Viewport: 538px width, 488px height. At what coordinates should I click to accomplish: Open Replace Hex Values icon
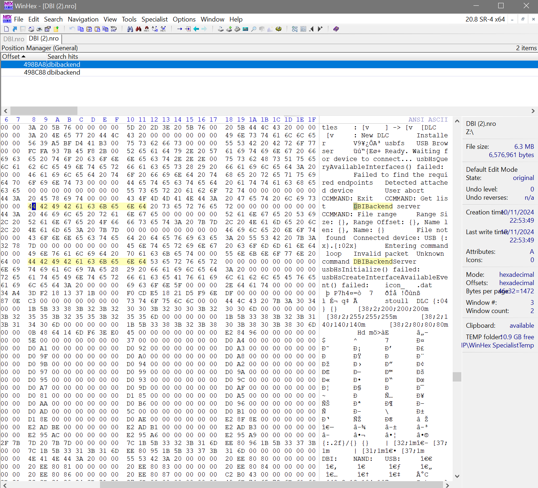[x=163, y=29]
